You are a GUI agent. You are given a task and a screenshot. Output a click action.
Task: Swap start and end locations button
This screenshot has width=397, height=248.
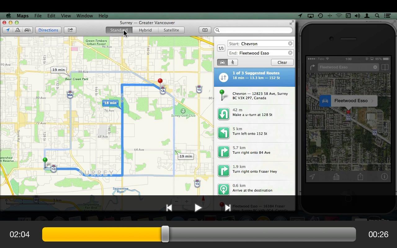point(221,48)
